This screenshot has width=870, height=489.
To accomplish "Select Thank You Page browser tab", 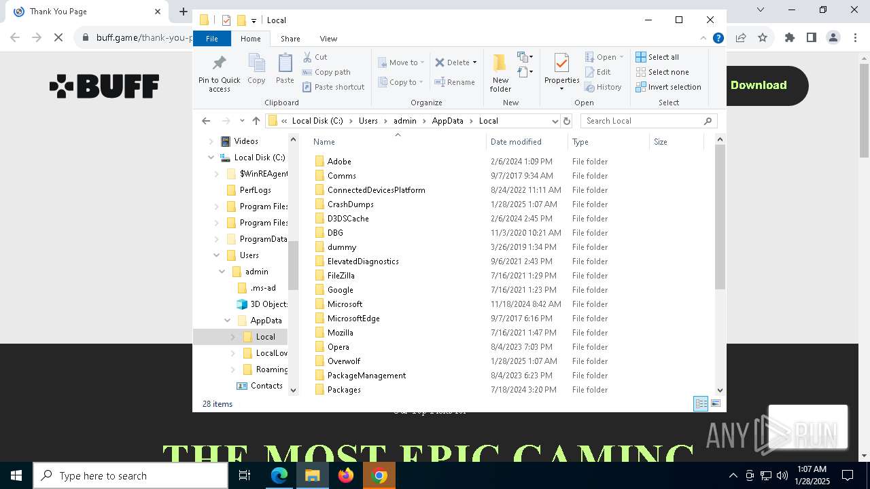I will tap(87, 12).
